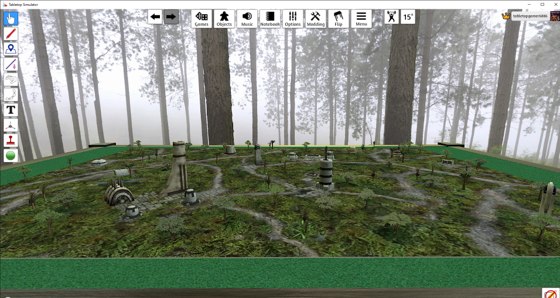Click the icon in bottom-right corner

coord(551,293)
